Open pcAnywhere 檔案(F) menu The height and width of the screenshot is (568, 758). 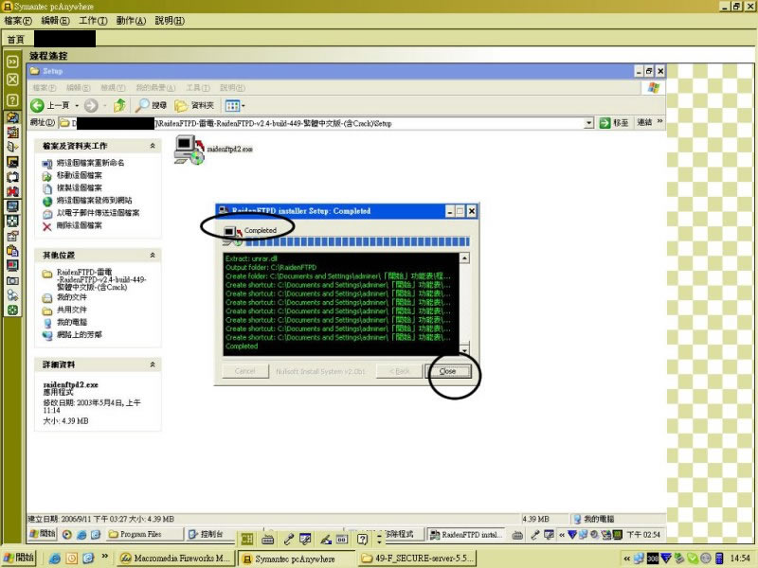18,21
